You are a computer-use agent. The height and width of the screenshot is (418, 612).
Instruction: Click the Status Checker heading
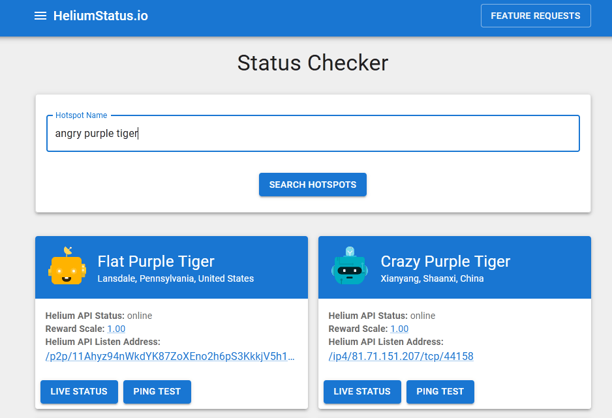point(313,63)
